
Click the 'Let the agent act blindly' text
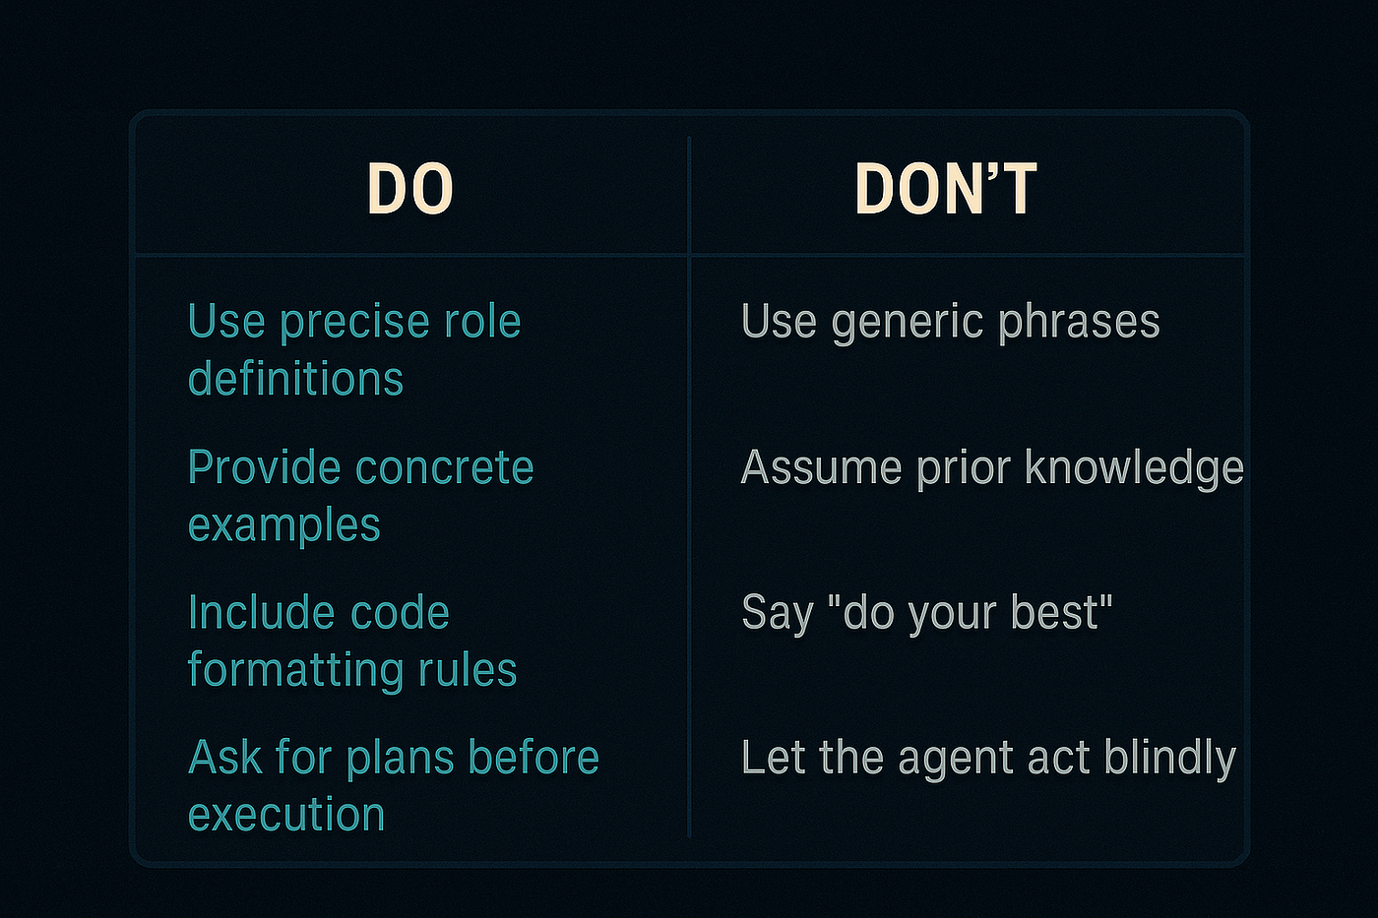[988, 759]
